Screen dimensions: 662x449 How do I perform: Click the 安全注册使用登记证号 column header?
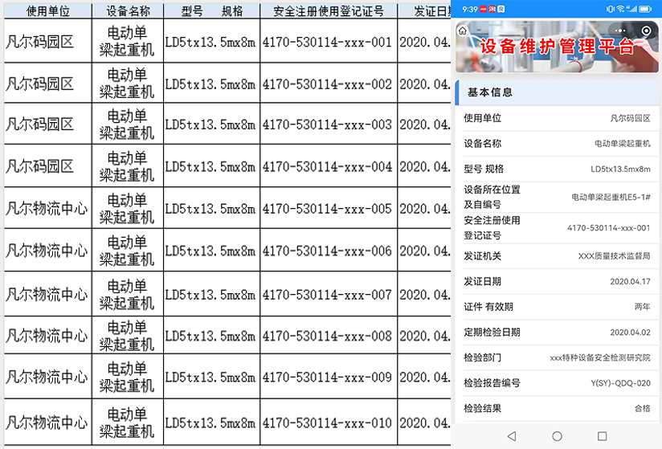click(329, 11)
